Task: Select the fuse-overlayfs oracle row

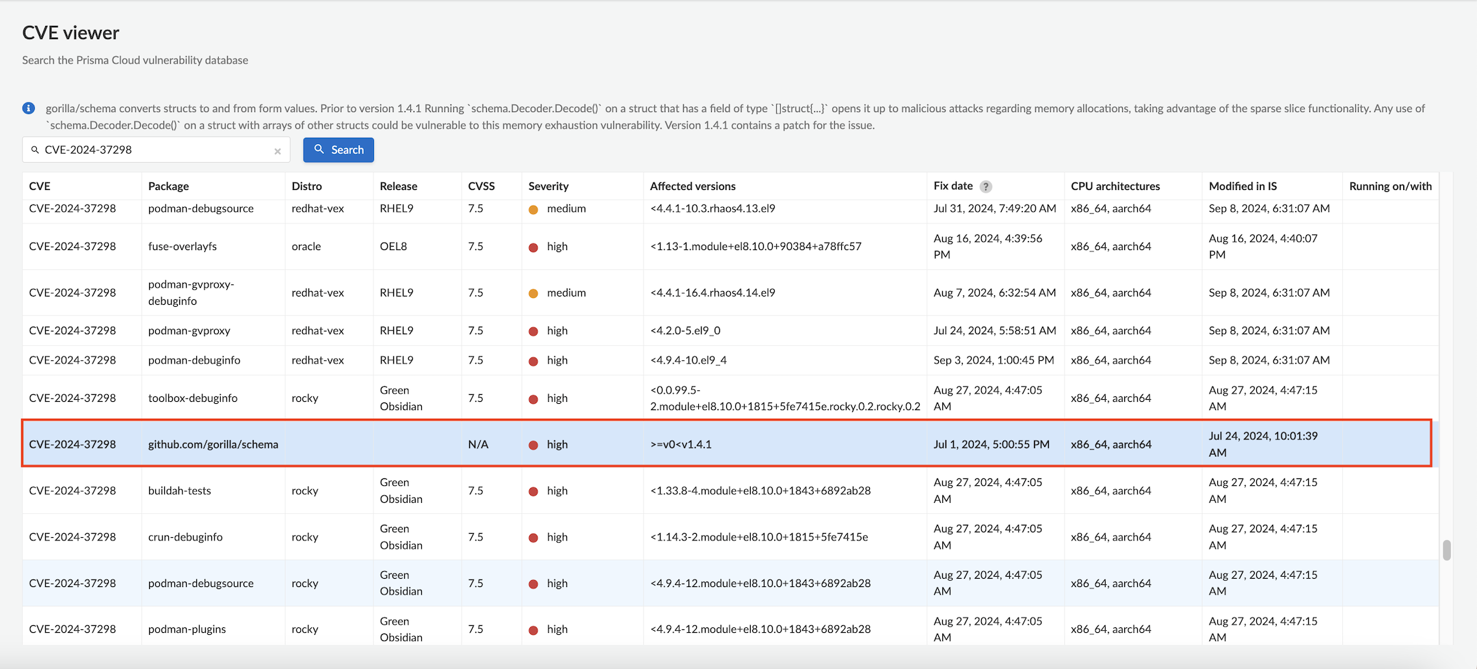Action: click(182, 247)
